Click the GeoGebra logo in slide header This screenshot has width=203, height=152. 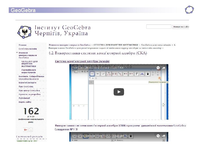189,10
